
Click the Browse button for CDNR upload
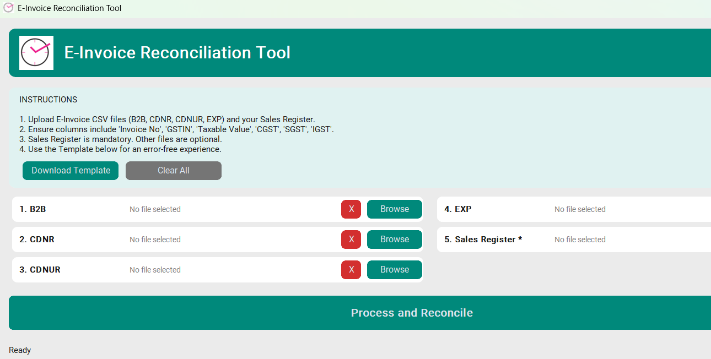point(394,239)
